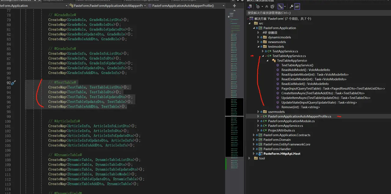Click the split editor icon above the minimap
Image resolution: width=391 pixels, height=194 pixels.
click(234, 5)
